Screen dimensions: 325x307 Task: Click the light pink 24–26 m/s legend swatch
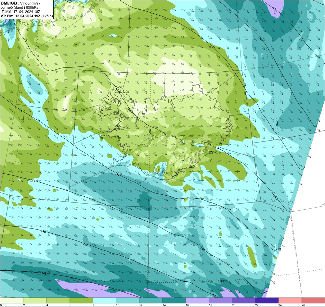click(x=290, y=301)
